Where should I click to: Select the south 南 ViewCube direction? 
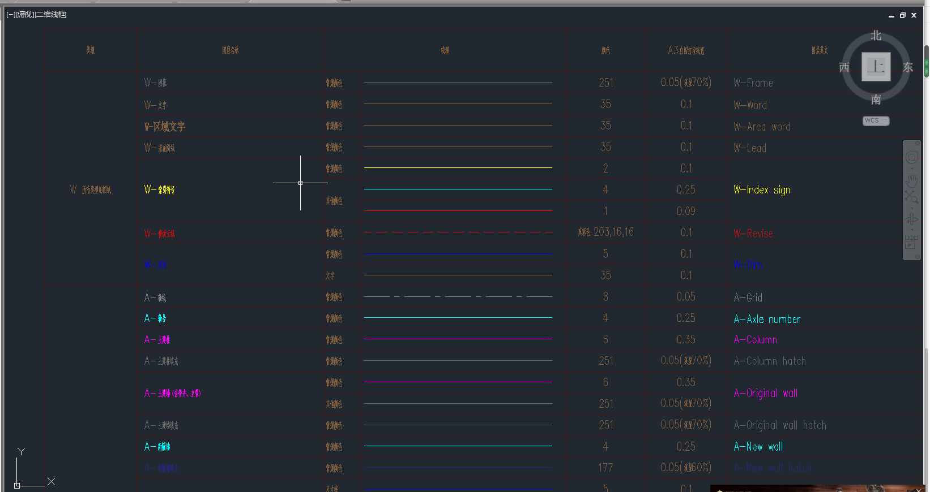pyautogui.click(x=876, y=100)
